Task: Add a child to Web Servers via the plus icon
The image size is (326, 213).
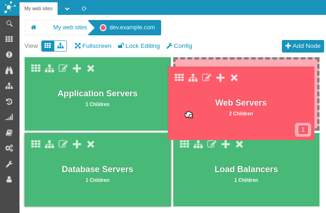Action: point(221,78)
